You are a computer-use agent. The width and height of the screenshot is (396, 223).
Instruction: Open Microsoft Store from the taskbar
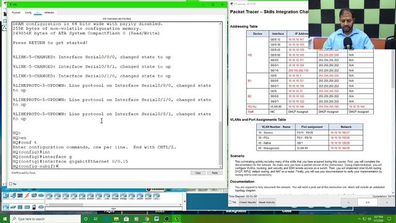click(126, 219)
